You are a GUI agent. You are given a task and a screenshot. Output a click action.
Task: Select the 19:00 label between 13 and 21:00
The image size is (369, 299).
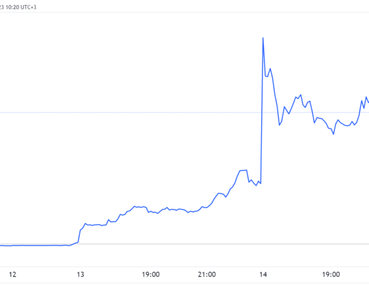pyautogui.click(x=151, y=274)
